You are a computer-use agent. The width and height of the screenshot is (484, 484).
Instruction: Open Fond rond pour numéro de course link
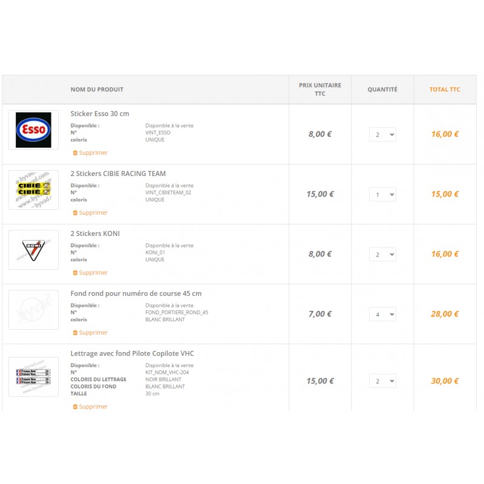click(136, 293)
